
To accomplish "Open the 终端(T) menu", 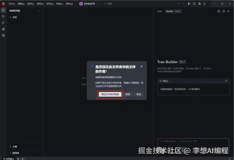I will [59, 4].
